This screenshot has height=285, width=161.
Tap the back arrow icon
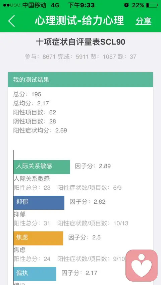coord(11,21)
